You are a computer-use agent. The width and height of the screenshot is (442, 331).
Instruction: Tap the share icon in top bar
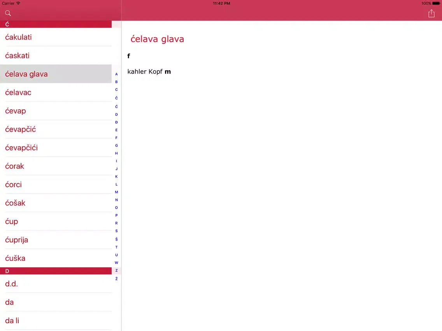point(431,13)
